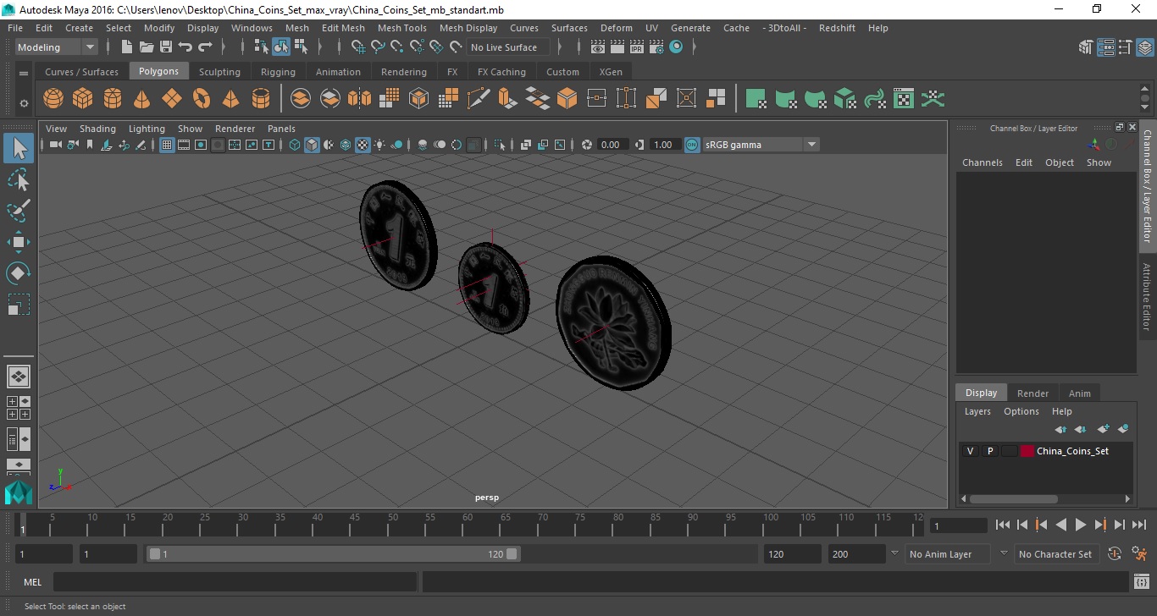The image size is (1157, 616).
Task: Create a polygon pipe from the shelf
Action: 261,99
